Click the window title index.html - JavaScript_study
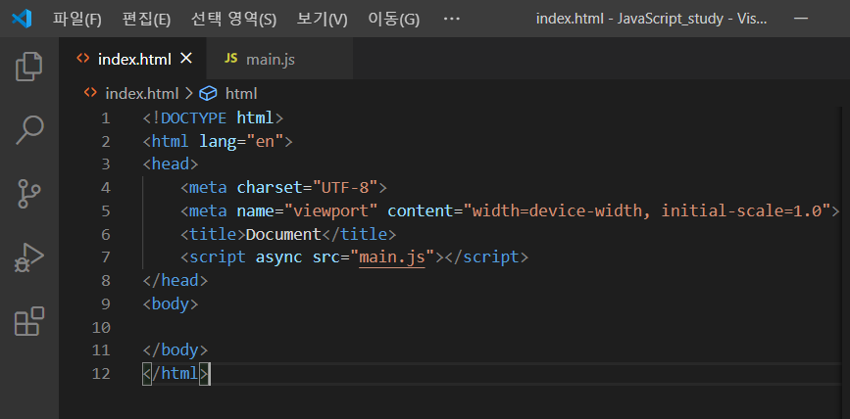The height and width of the screenshot is (419, 850). click(x=651, y=19)
